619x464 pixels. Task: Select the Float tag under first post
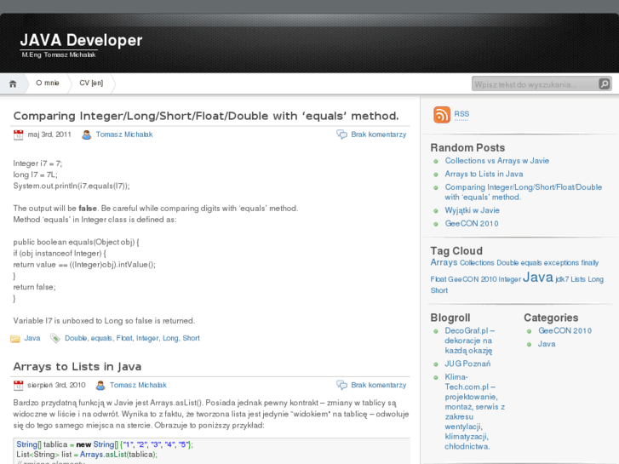click(124, 338)
